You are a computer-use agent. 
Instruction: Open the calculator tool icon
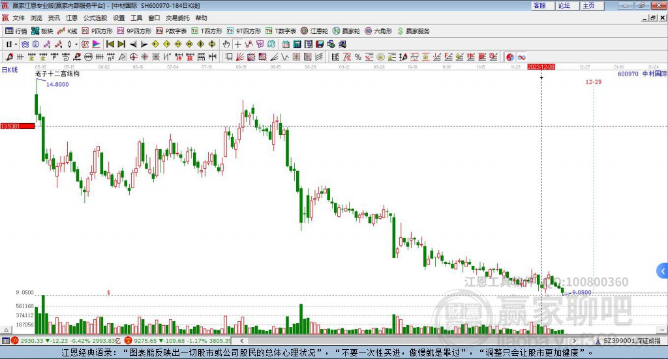[x=297, y=44]
